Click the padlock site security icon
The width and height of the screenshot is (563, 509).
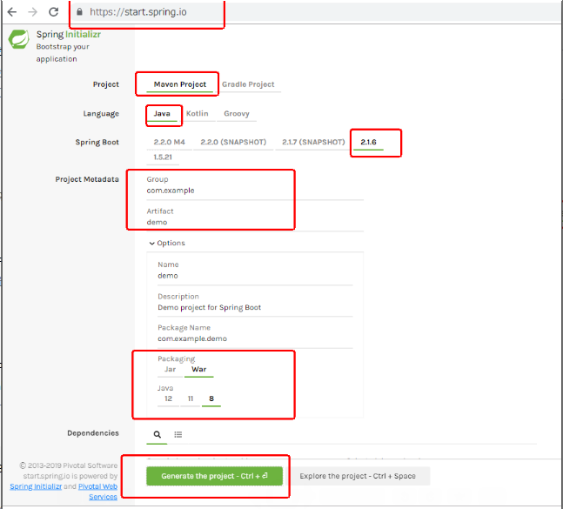pos(79,12)
